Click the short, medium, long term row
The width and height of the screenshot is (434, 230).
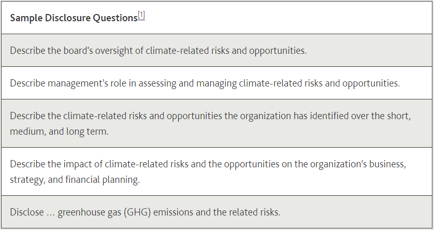point(217,123)
